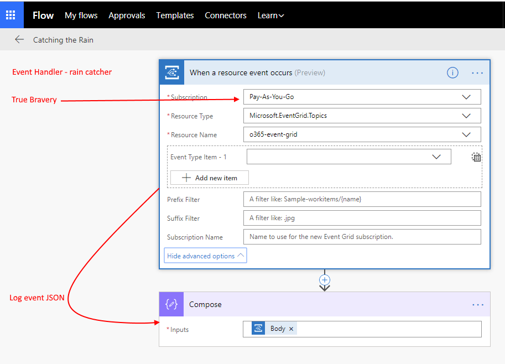Click the Compose action icon
This screenshot has height=364, width=505.
(x=171, y=304)
